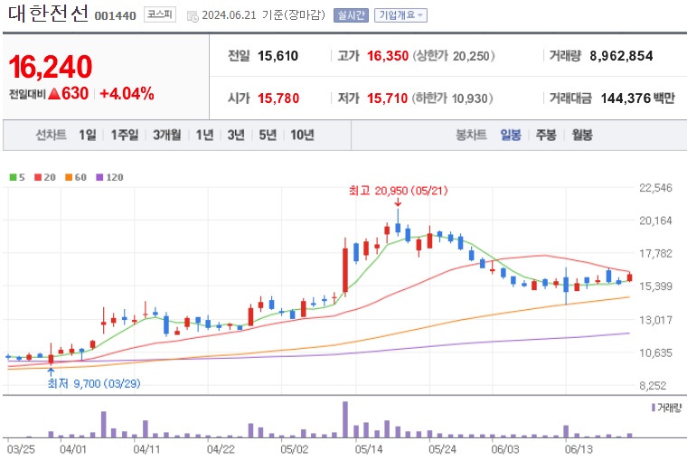Select the 5년 line chart tab
Screen dimensions: 687x460
268,135
